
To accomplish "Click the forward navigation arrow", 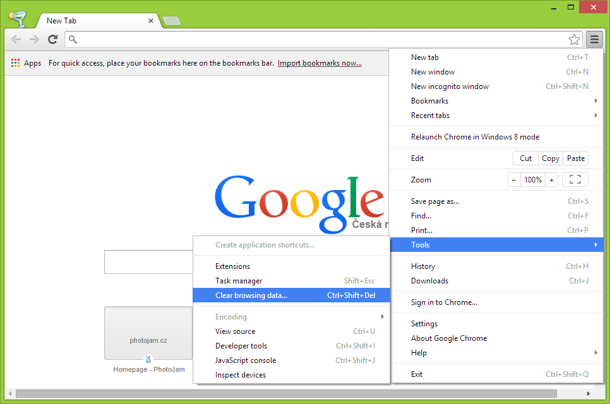I will (34, 39).
